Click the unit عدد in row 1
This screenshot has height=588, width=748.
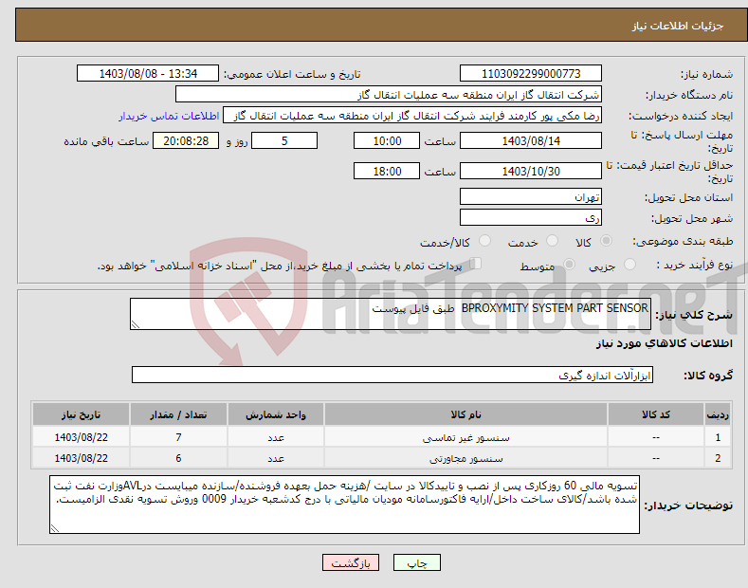(x=276, y=437)
